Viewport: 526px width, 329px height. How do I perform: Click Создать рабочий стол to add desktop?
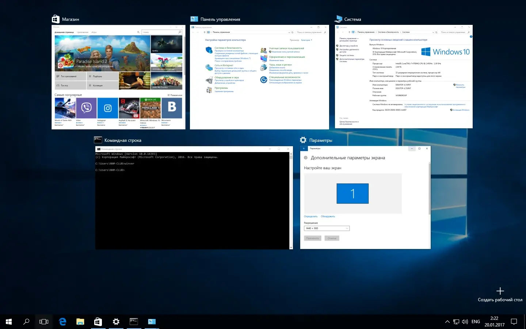pos(500,295)
